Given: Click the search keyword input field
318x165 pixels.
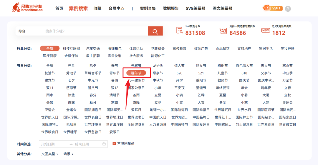Looking at the screenshot, I should 94,31.
